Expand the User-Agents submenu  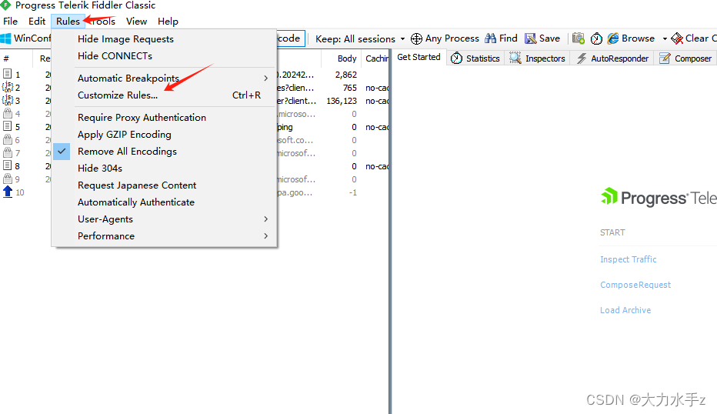click(164, 219)
